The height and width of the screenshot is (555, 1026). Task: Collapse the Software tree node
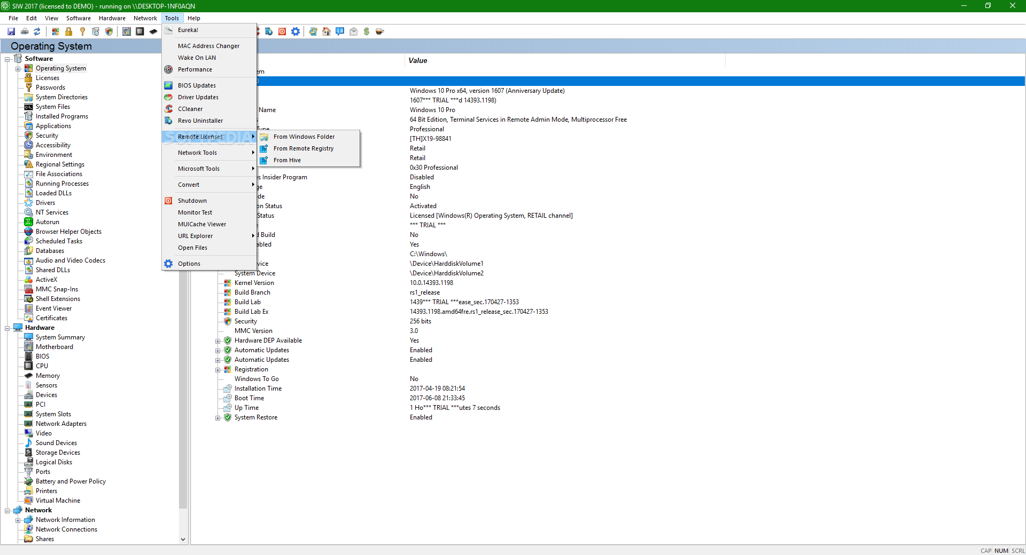[x=7, y=59]
